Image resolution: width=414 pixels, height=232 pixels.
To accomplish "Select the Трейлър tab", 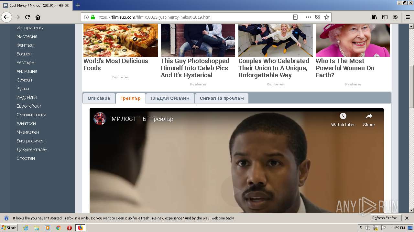I will pyautogui.click(x=131, y=98).
